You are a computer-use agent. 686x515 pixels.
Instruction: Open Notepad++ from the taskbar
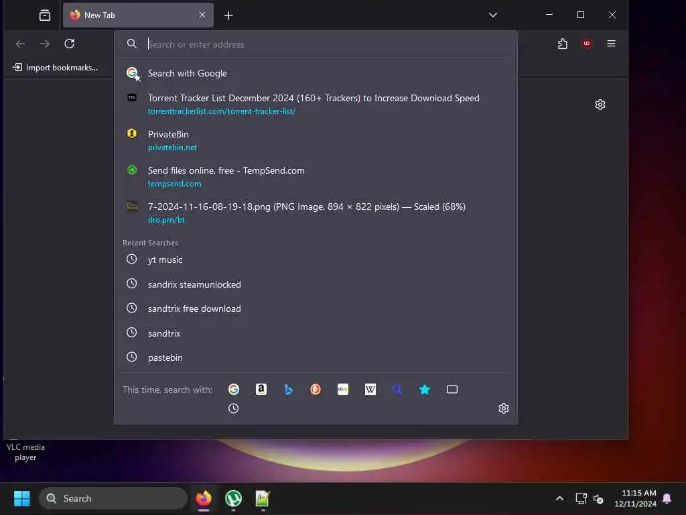[262, 498]
